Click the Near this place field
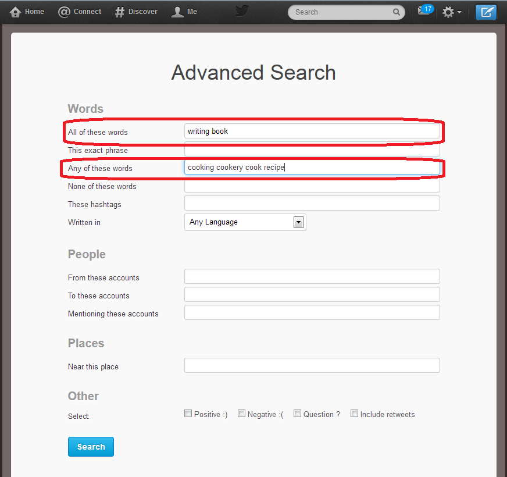This screenshot has height=477, width=507. tap(312, 365)
